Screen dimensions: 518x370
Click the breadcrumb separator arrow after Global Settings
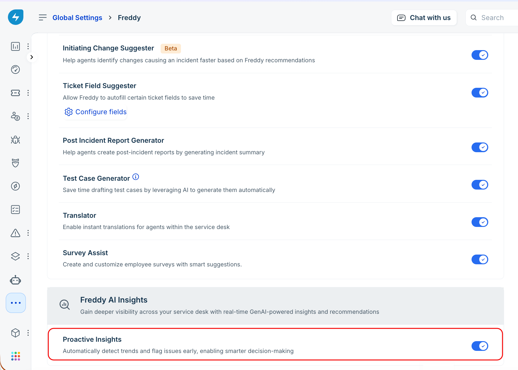point(110,18)
